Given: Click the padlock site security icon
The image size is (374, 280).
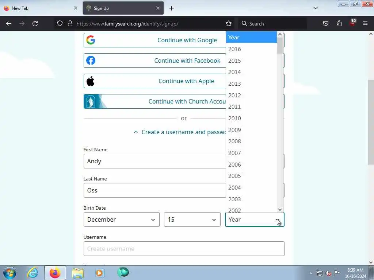Looking at the screenshot, I should click(x=70, y=23).
